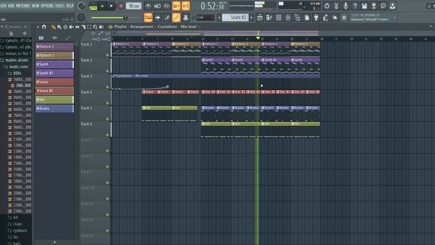Toggle the metronome icon

(x=148, y=6)
